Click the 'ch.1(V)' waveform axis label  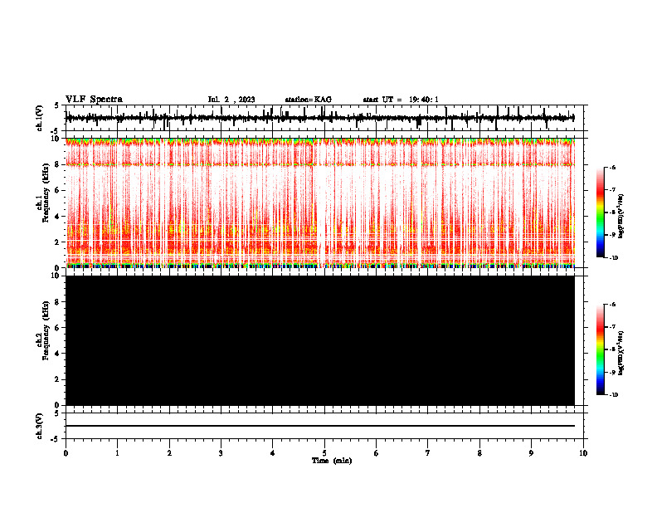(x=40, y=118)
